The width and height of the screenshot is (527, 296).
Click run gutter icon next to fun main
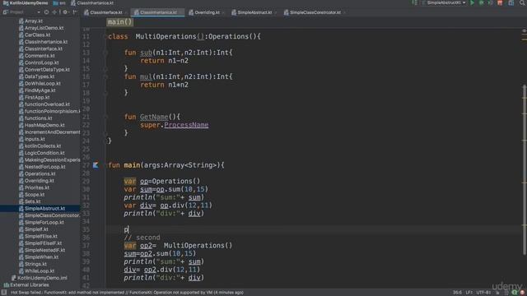(x=96, y=165)
